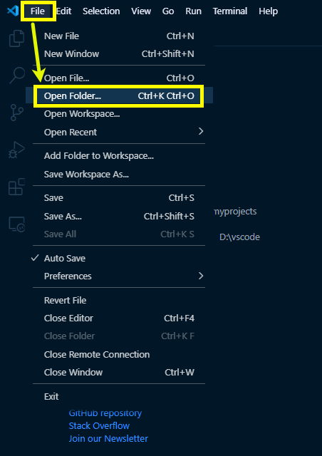Select Open Folder... menu entry
The image size is (322, 456).
[119, 96]
